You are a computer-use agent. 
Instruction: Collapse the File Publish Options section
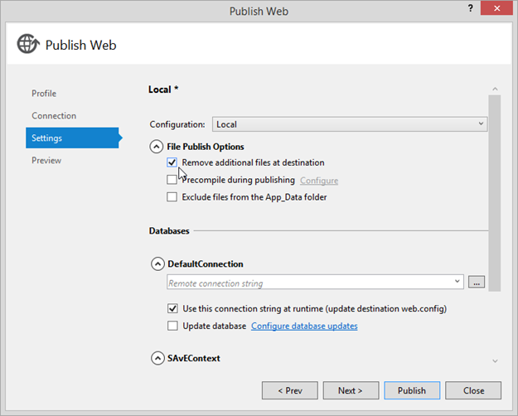point(157,147)
